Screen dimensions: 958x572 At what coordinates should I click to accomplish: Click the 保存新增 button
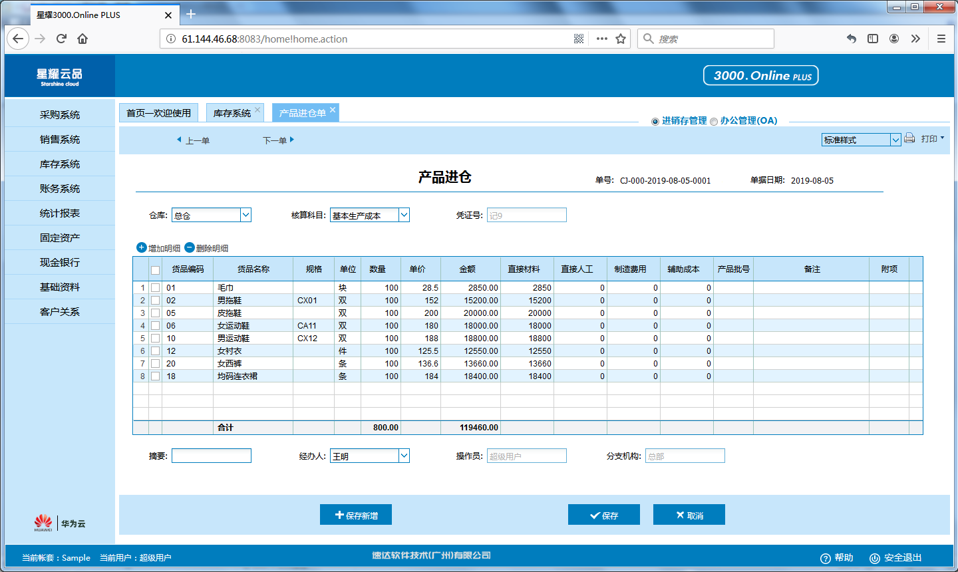[356, 515]
